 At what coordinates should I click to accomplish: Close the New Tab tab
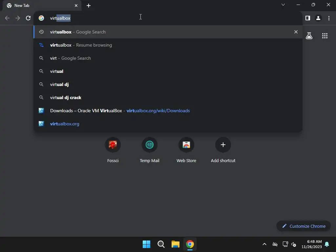click(x=76, y=6)
